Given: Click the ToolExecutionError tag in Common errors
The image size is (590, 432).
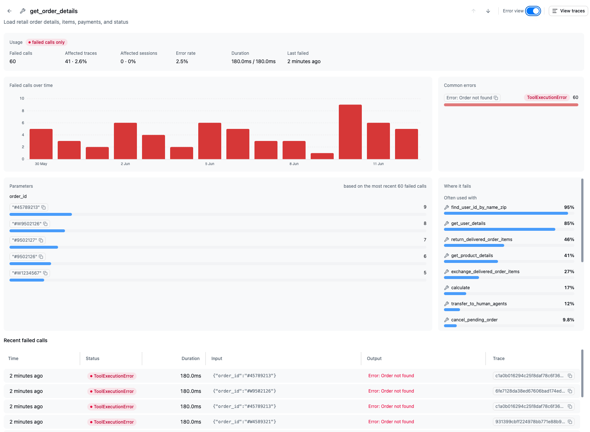Looking at the screenshot, I should (x=547, y=98).
